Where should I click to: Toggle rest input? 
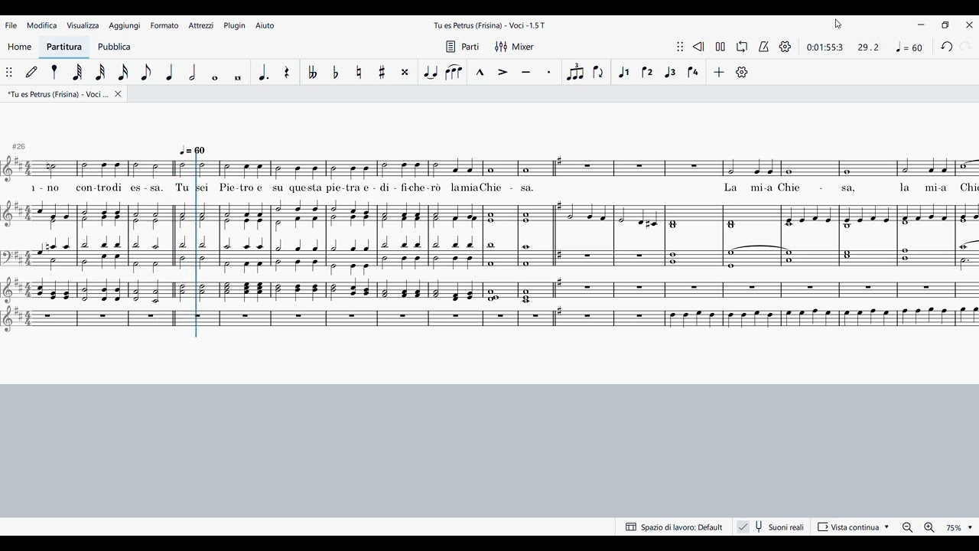tap(287, 72)
